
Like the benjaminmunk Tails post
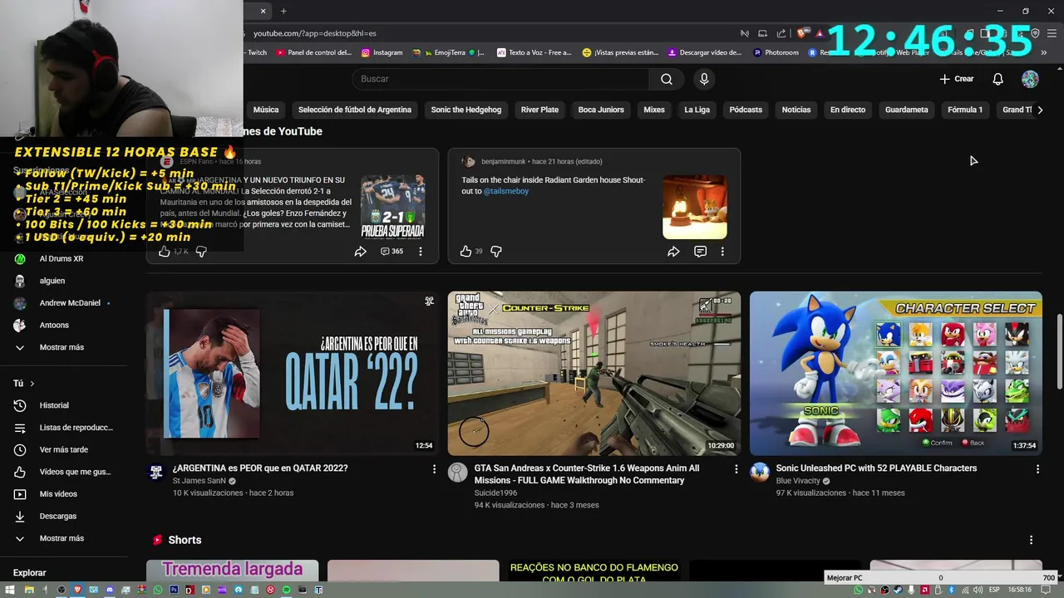465,251
